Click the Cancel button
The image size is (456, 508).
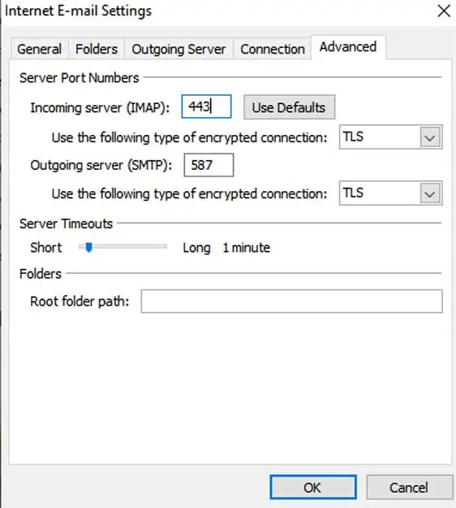point(409,487)
